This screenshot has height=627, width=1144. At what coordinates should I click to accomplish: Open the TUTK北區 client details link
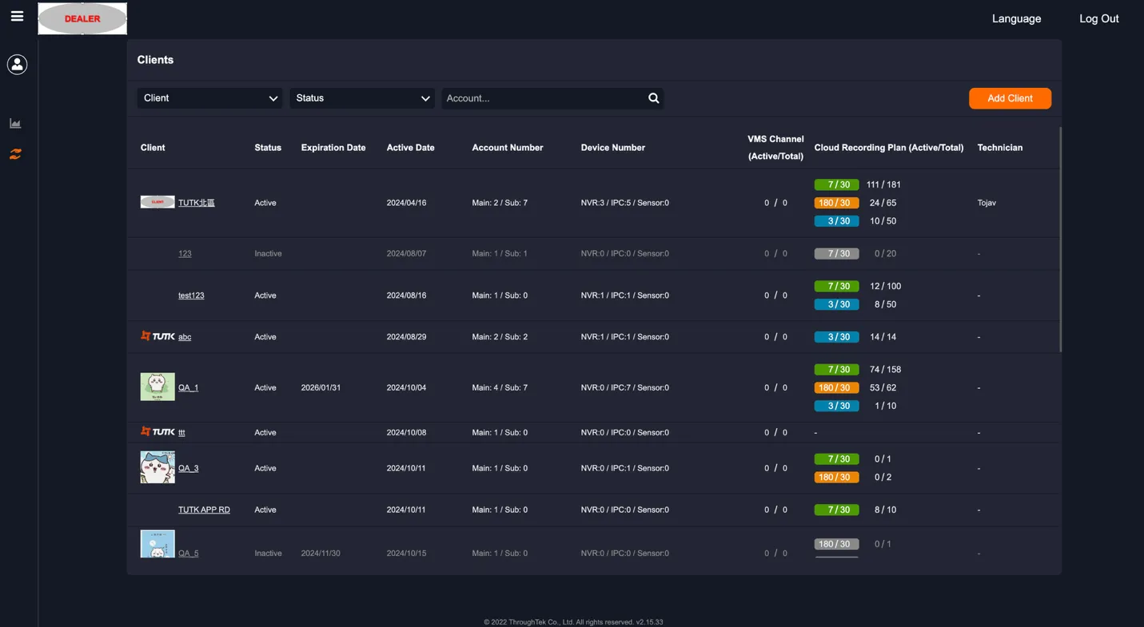point(198,202)
